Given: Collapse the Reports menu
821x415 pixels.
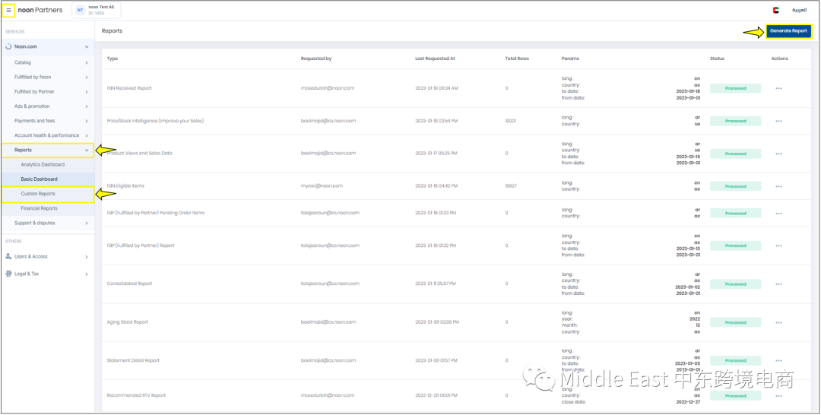Looking at the screenshot, I should pos(48,150).
